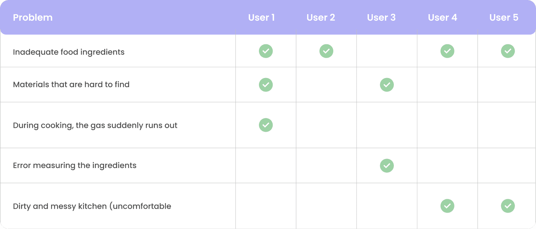Click User 3's checkmark for Error measuring ingredients
Screen dimensions: 536x229
coord(387,165)
